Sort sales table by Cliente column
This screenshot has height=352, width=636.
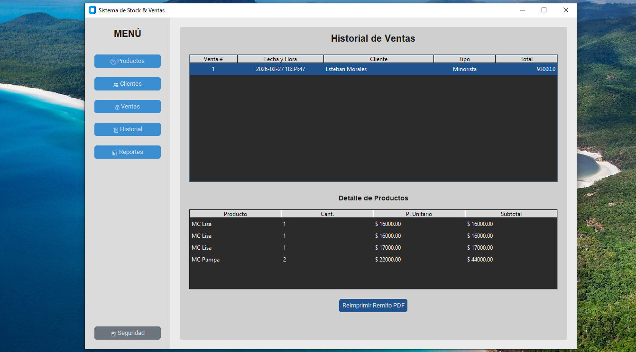coord(378,59)
